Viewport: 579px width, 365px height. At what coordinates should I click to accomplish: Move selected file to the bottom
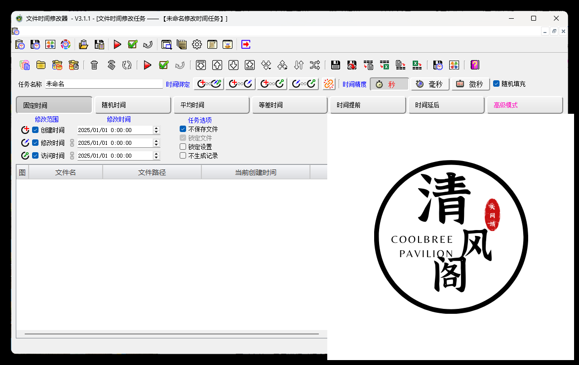click(250, 65)
